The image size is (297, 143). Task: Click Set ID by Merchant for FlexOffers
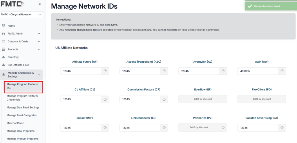(x=261, y=99)
